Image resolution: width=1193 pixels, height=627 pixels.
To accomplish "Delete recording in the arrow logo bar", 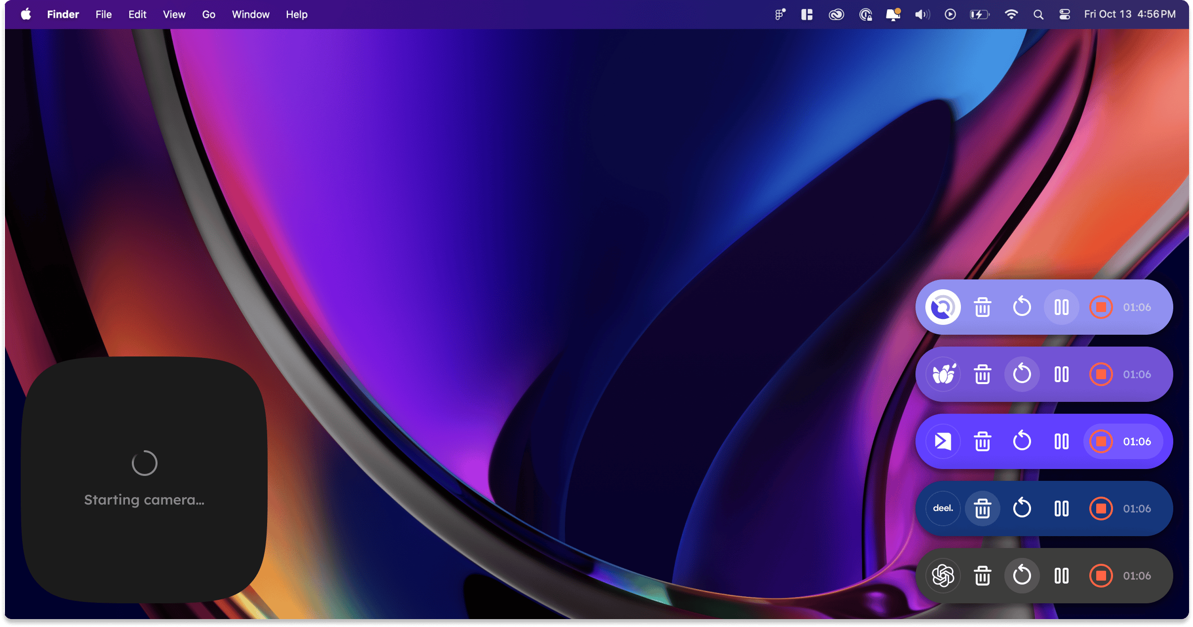I will pyautogui.click(x=982, y=441).
